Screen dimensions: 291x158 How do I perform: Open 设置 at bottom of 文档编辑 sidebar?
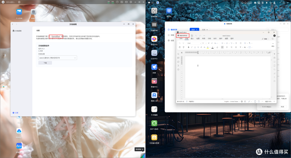[x=15, y=113]
